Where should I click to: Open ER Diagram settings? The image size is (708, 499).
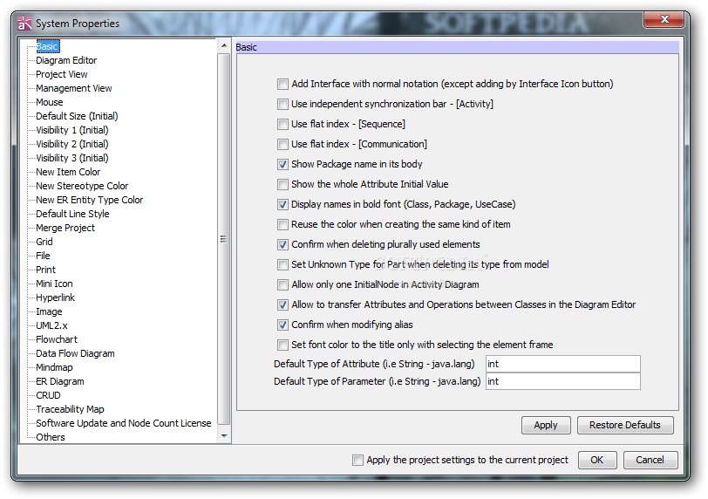coord(59,382)
